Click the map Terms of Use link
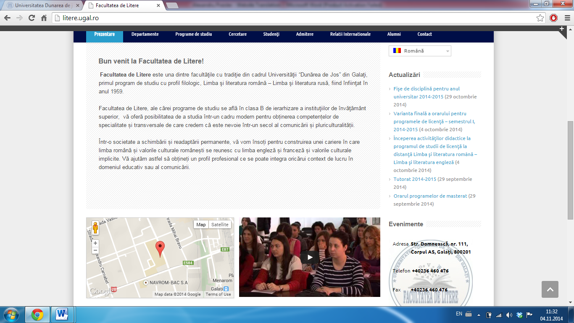 (x=218, y=294)
